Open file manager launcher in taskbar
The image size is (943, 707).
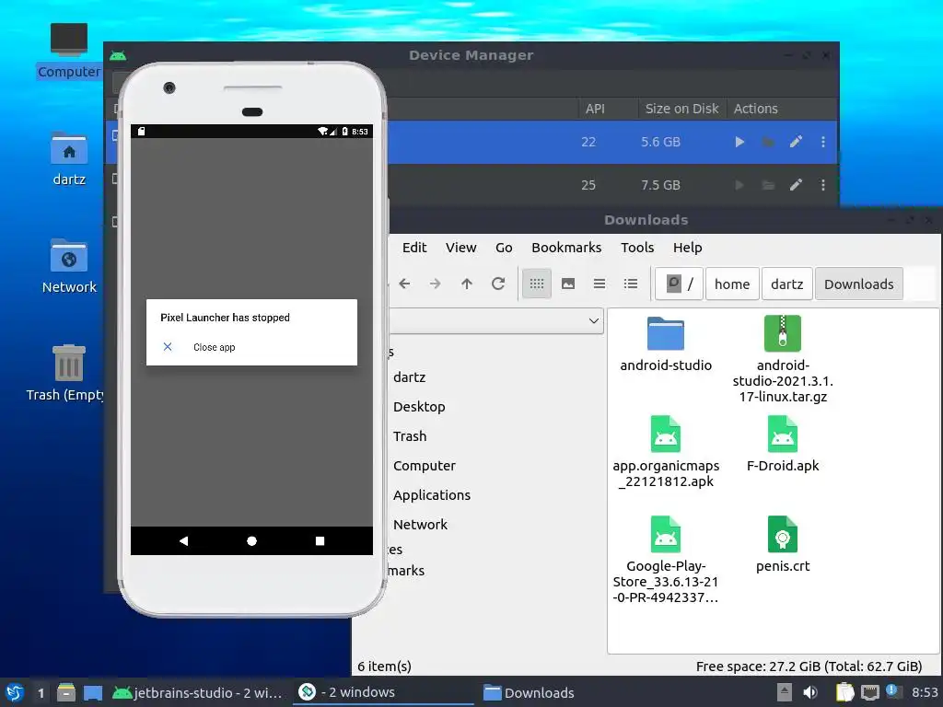[x=66, y=692]
